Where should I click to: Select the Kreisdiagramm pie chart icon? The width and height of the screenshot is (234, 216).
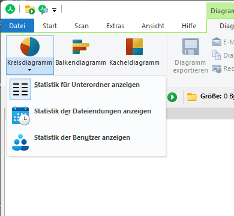(30, 47)
